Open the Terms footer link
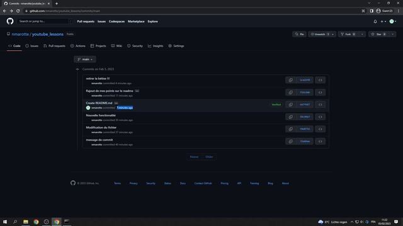The width and height of the screenshot is (403, 226). (117, 183)
